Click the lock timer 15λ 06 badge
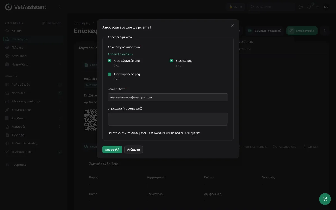 coord(235,7)
